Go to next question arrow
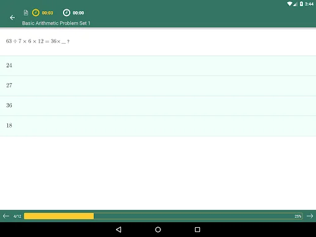 click(310, 216)
